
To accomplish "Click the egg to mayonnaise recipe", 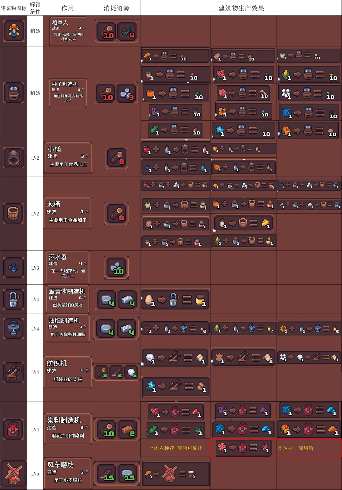I will (175, 299).
